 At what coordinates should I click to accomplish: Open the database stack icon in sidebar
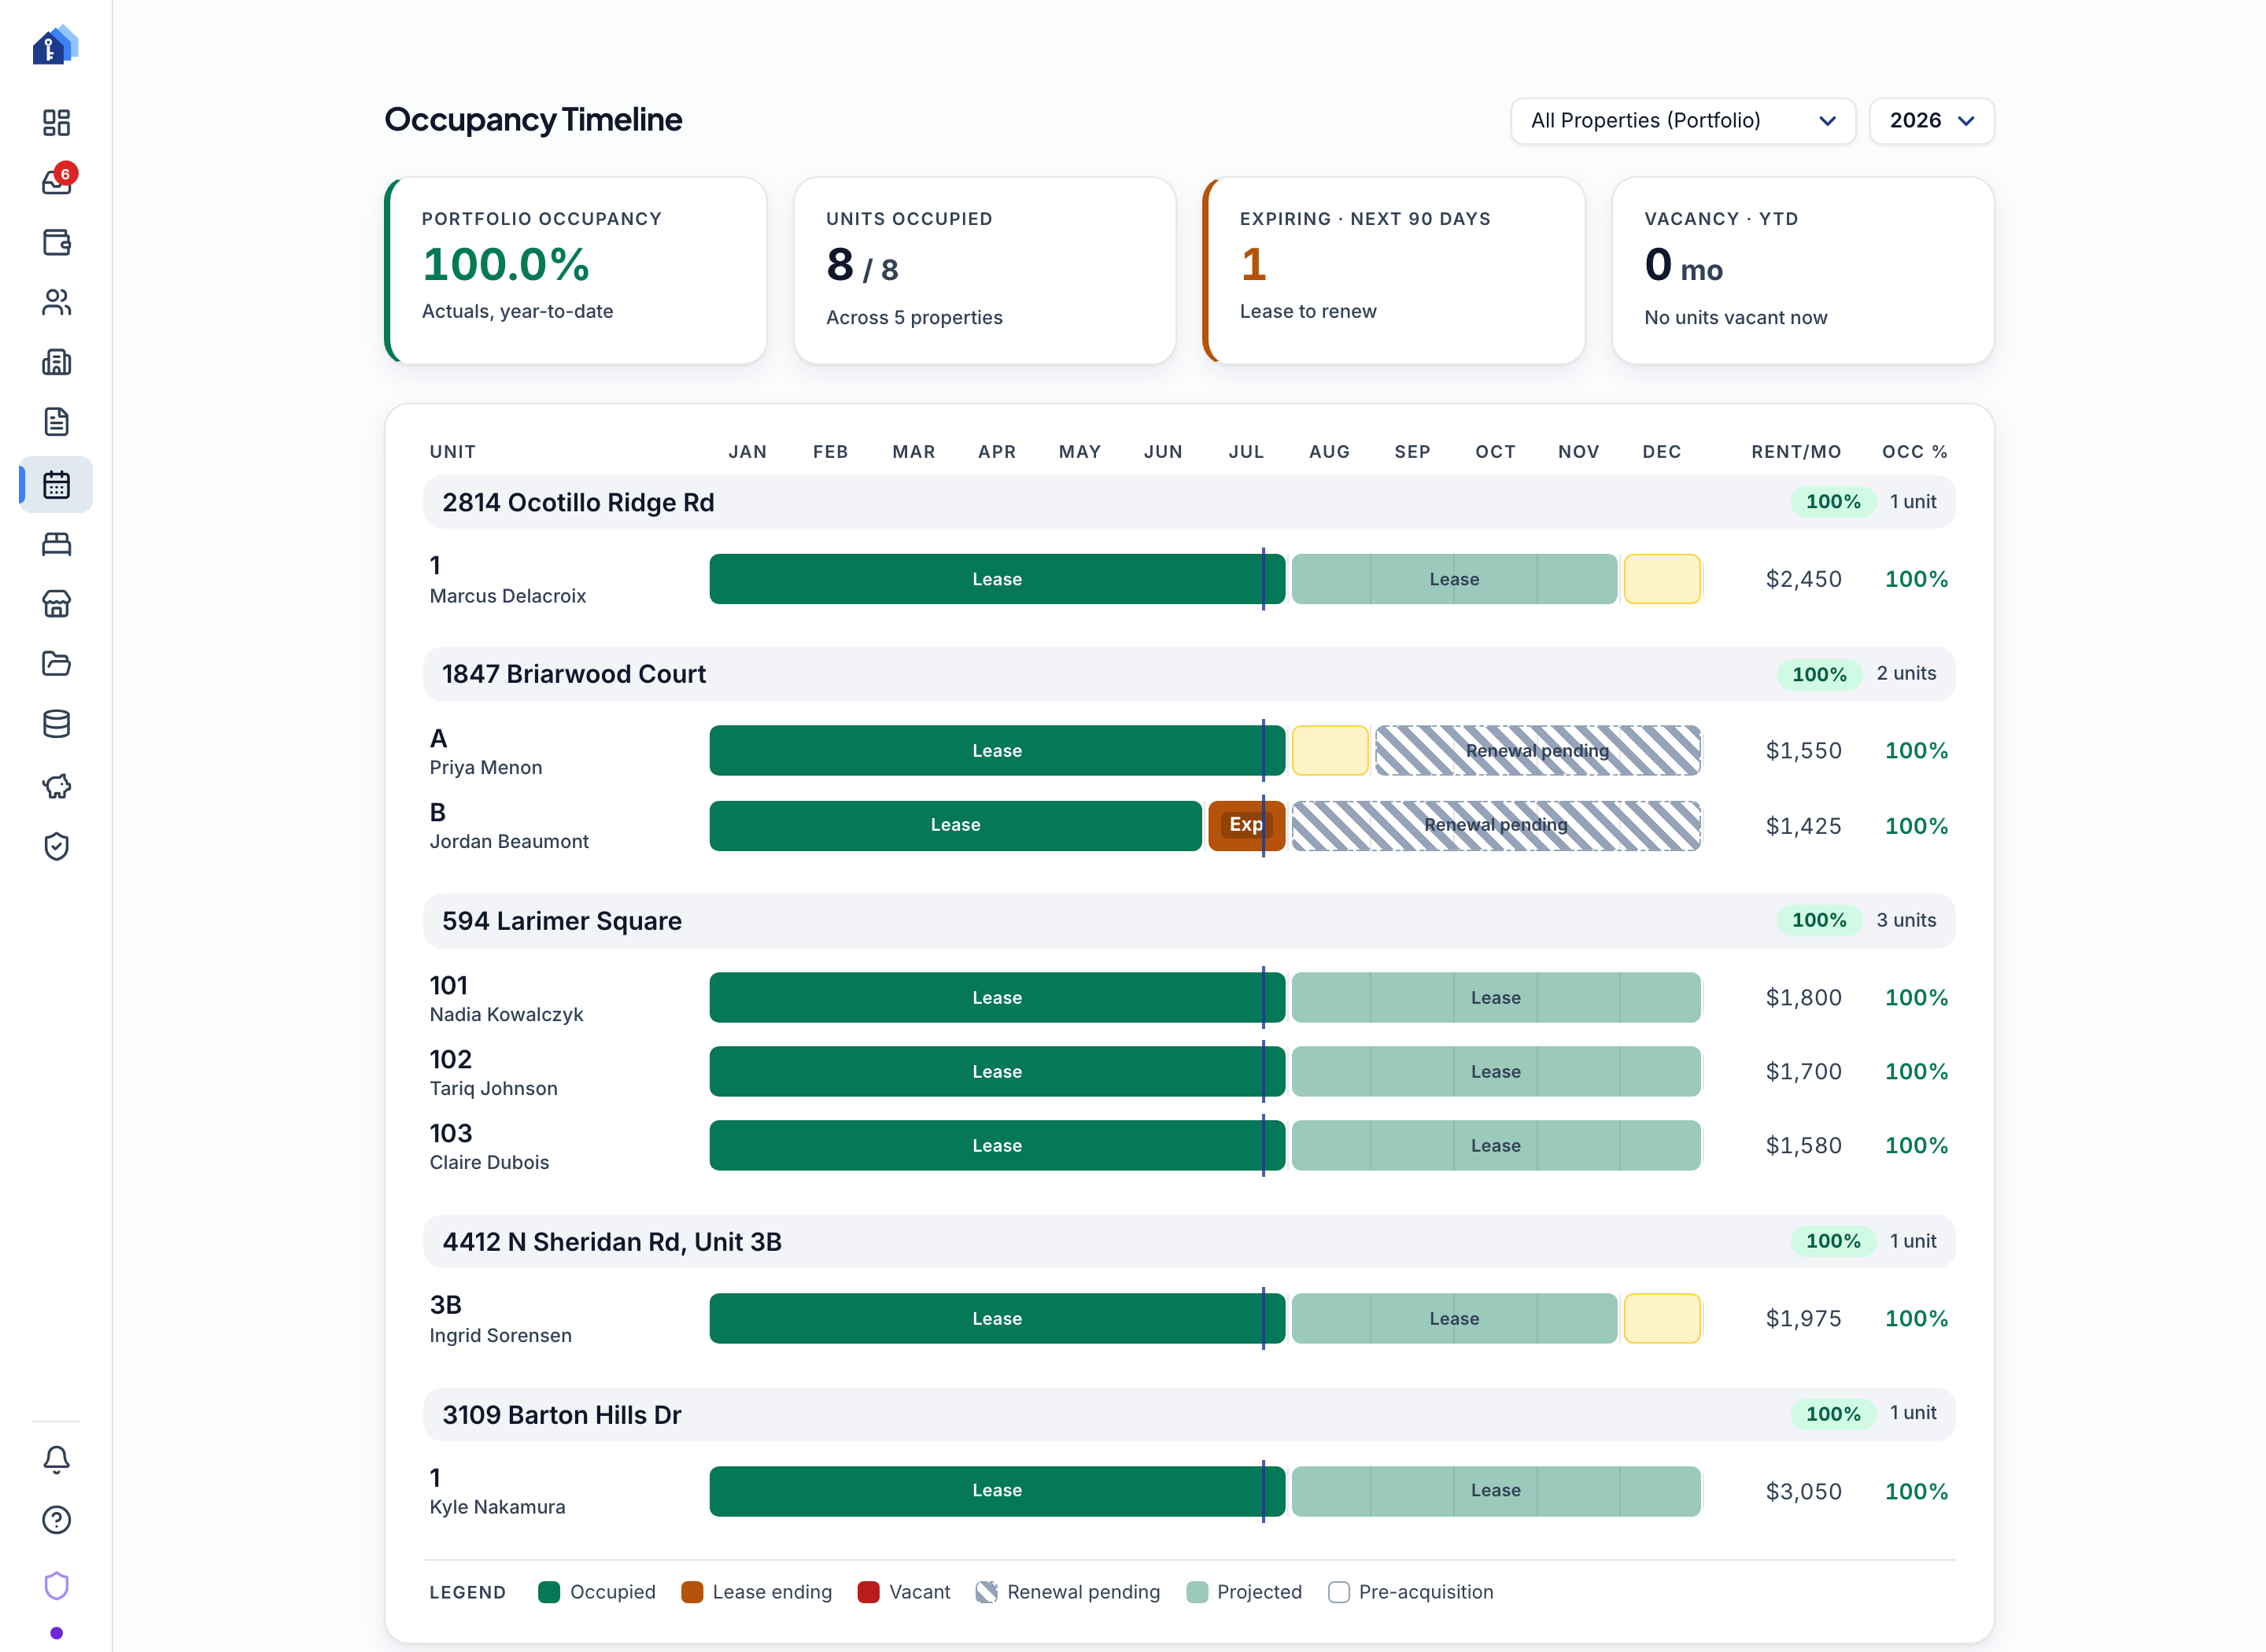point(56,724)
